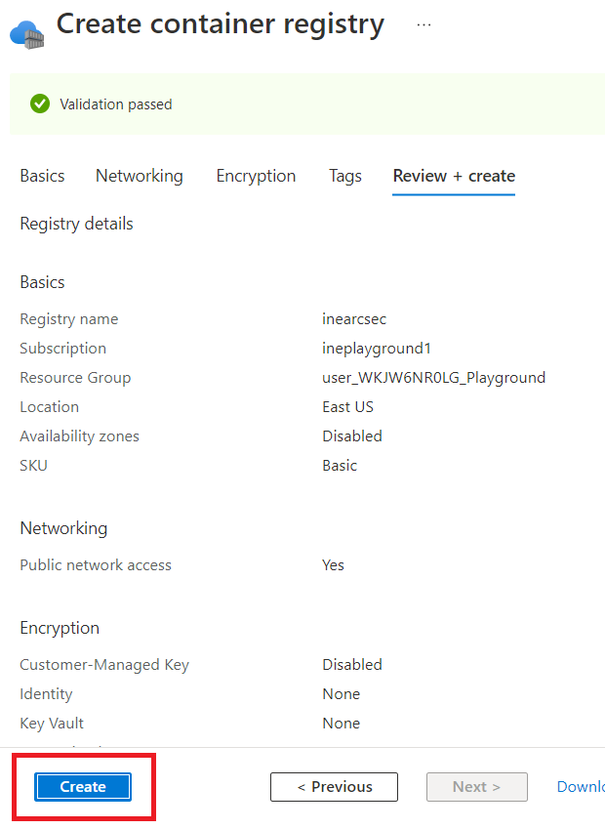Open the Networking tab
Screen dimensions: 605x829
(x=140, y=176)
